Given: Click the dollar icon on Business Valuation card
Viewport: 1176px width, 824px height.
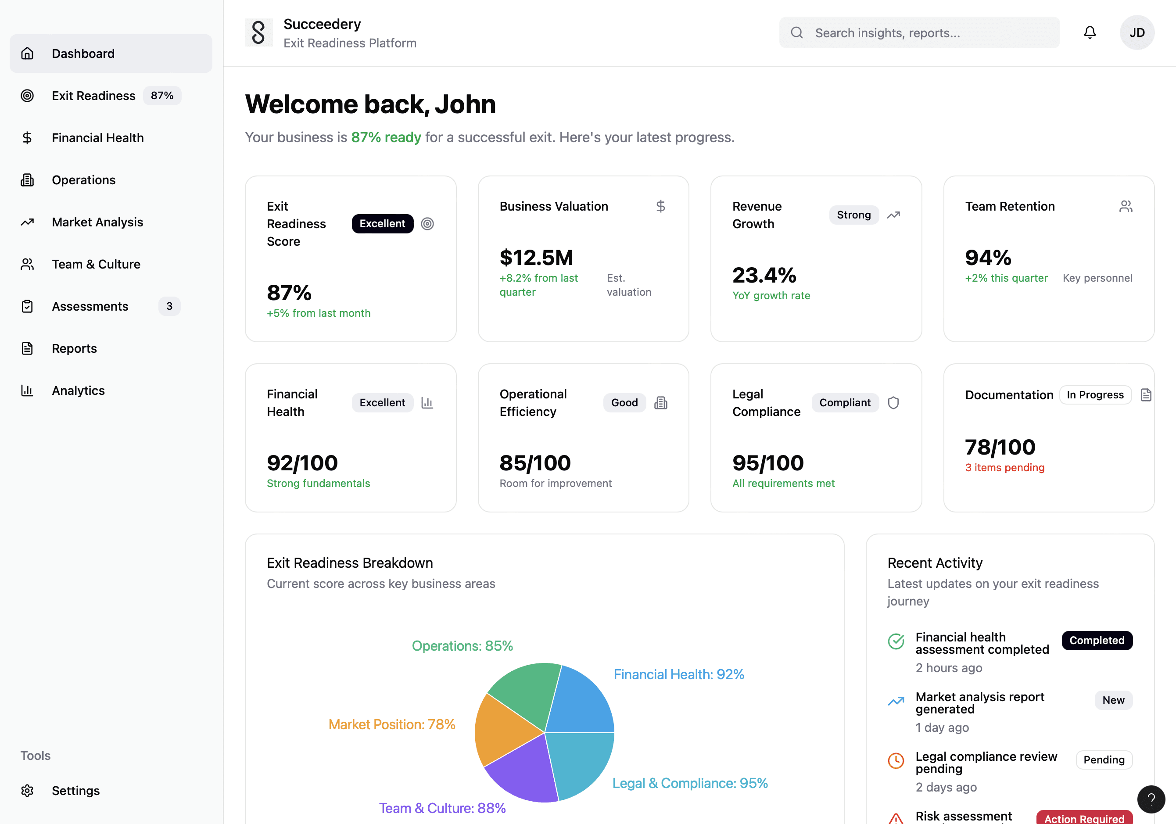Looking at the screenshot, I should coord(661,206).
